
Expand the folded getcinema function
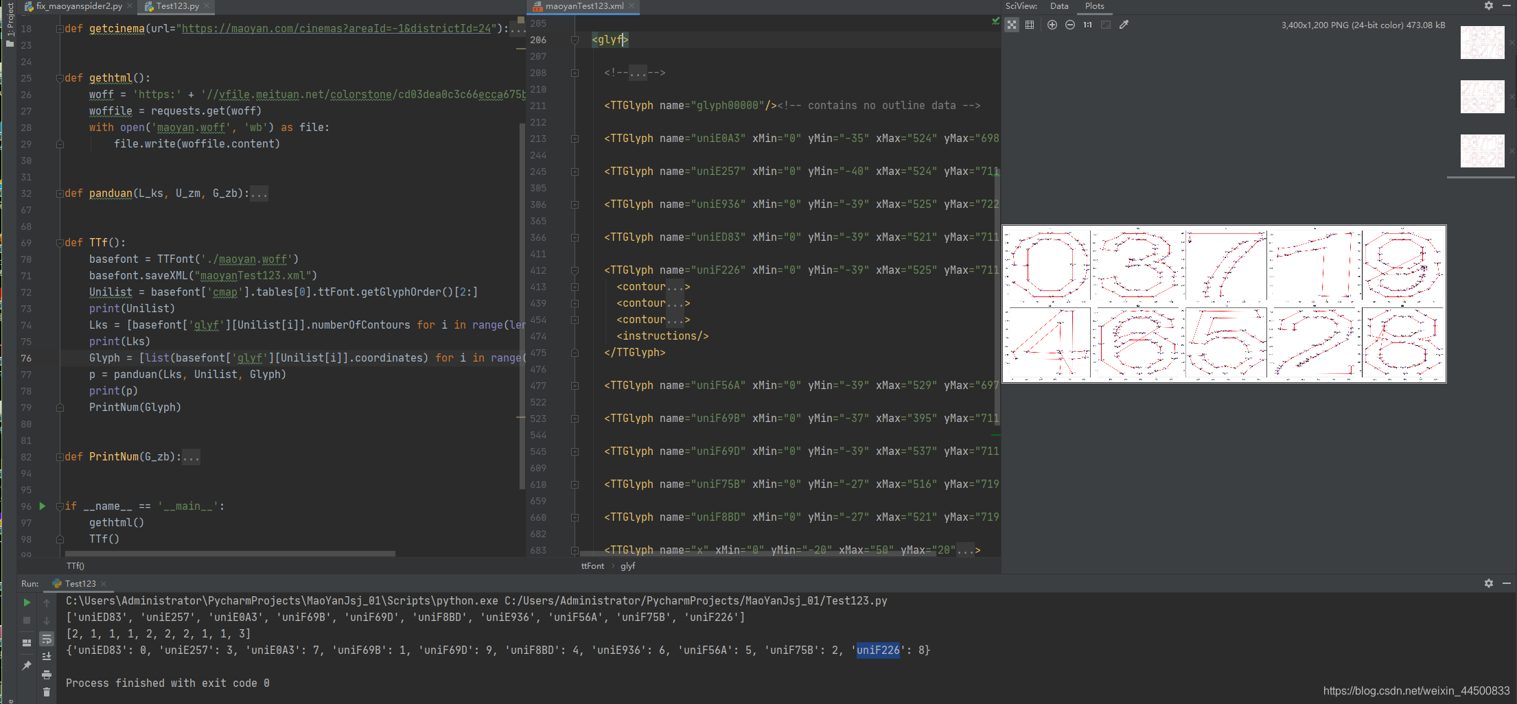pyautogui.click(x=60, y=29)
